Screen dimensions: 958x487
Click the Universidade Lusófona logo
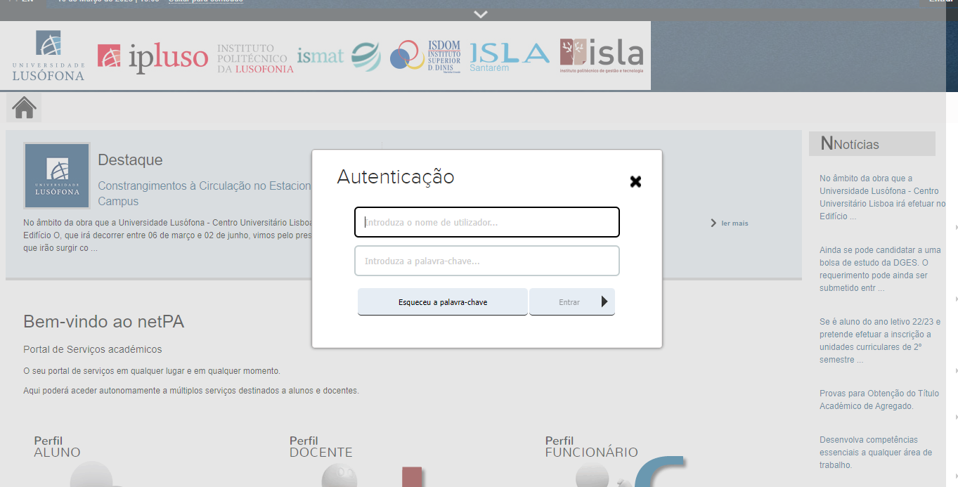pos(47,56)
